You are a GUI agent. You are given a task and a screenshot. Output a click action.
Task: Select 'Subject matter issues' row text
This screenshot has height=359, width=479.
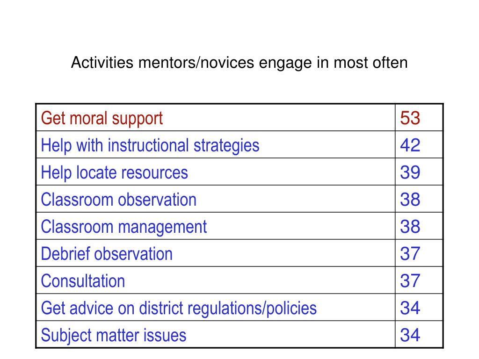click(x=113, y=336)
